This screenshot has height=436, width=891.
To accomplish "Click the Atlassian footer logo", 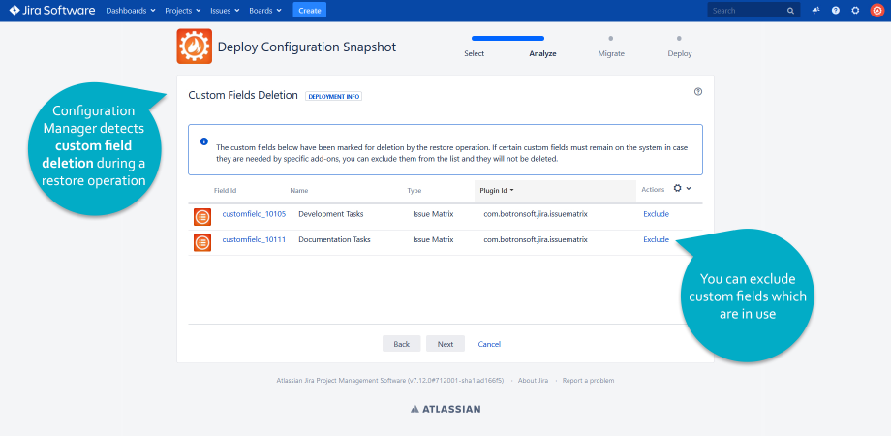I will [445, 409].
